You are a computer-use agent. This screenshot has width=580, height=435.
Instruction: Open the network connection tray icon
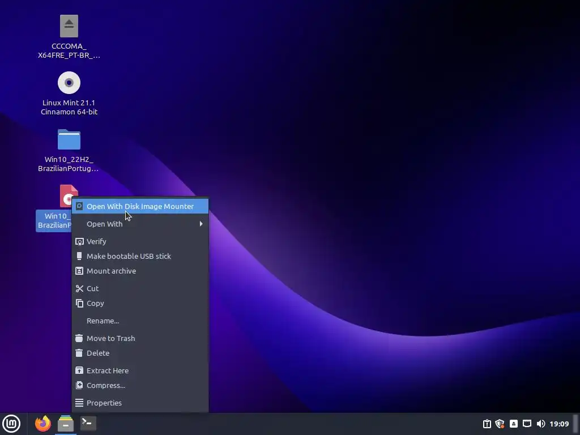[527, 424]
